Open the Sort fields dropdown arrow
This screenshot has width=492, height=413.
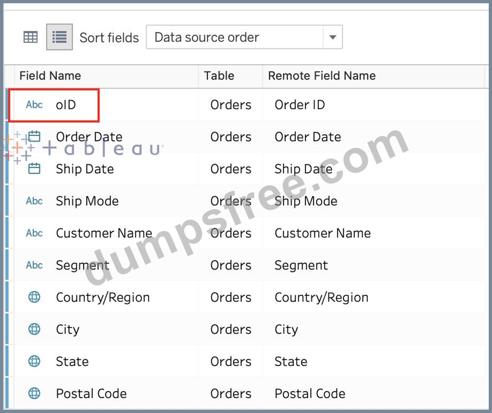333,37
